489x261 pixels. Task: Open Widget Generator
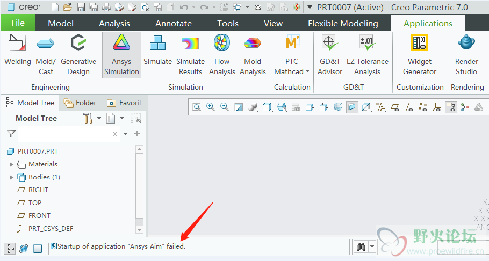tap(420, 55)
